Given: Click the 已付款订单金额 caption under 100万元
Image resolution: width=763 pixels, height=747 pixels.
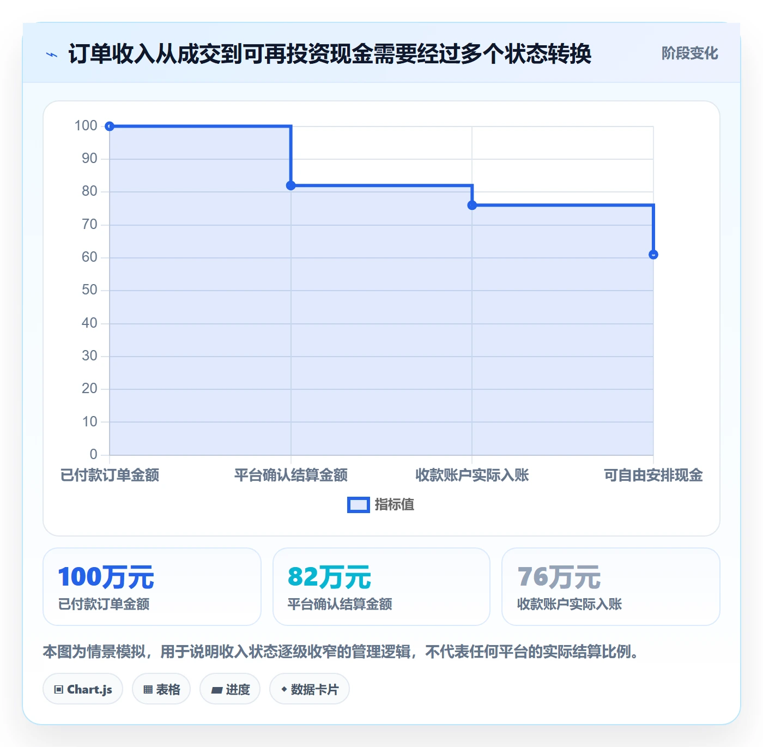Looking at the screenshot, I should [x=104, y=604].
